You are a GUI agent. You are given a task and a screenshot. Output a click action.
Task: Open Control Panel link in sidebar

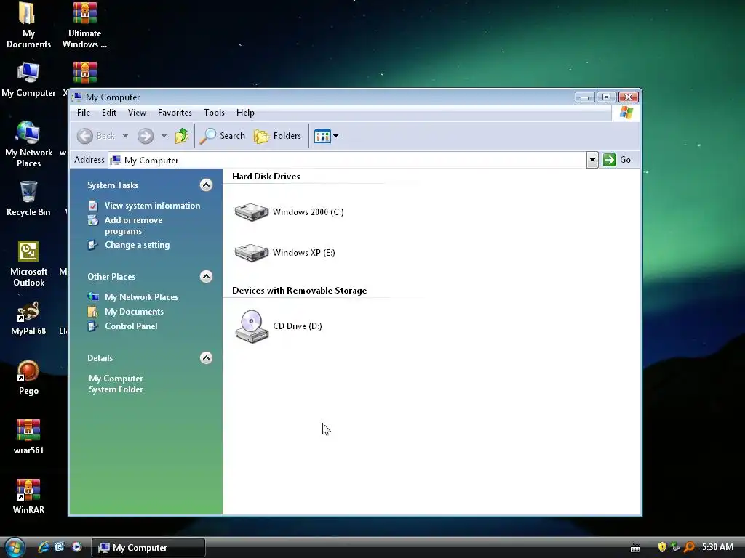click(131, 326)
